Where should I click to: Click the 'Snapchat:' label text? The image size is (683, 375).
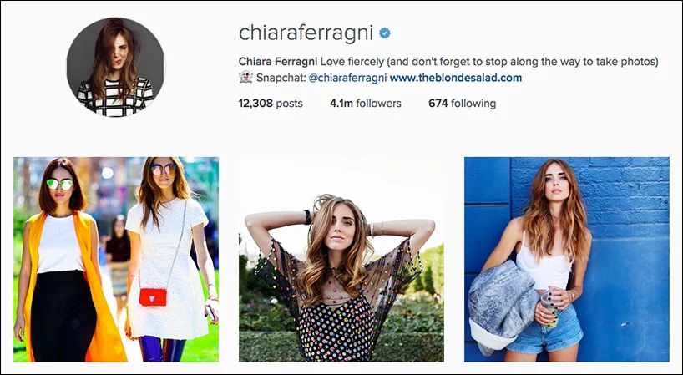[281, 78]
